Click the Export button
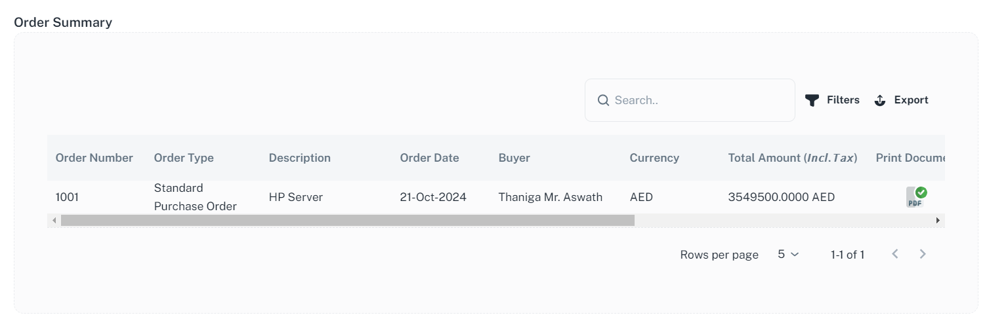This screenshot has width=987, height=330. click(x=902, y=100)
